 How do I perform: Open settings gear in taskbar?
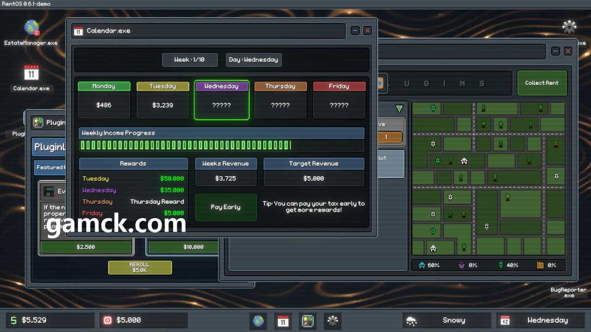pyautogui.click(x=332, y=320)
